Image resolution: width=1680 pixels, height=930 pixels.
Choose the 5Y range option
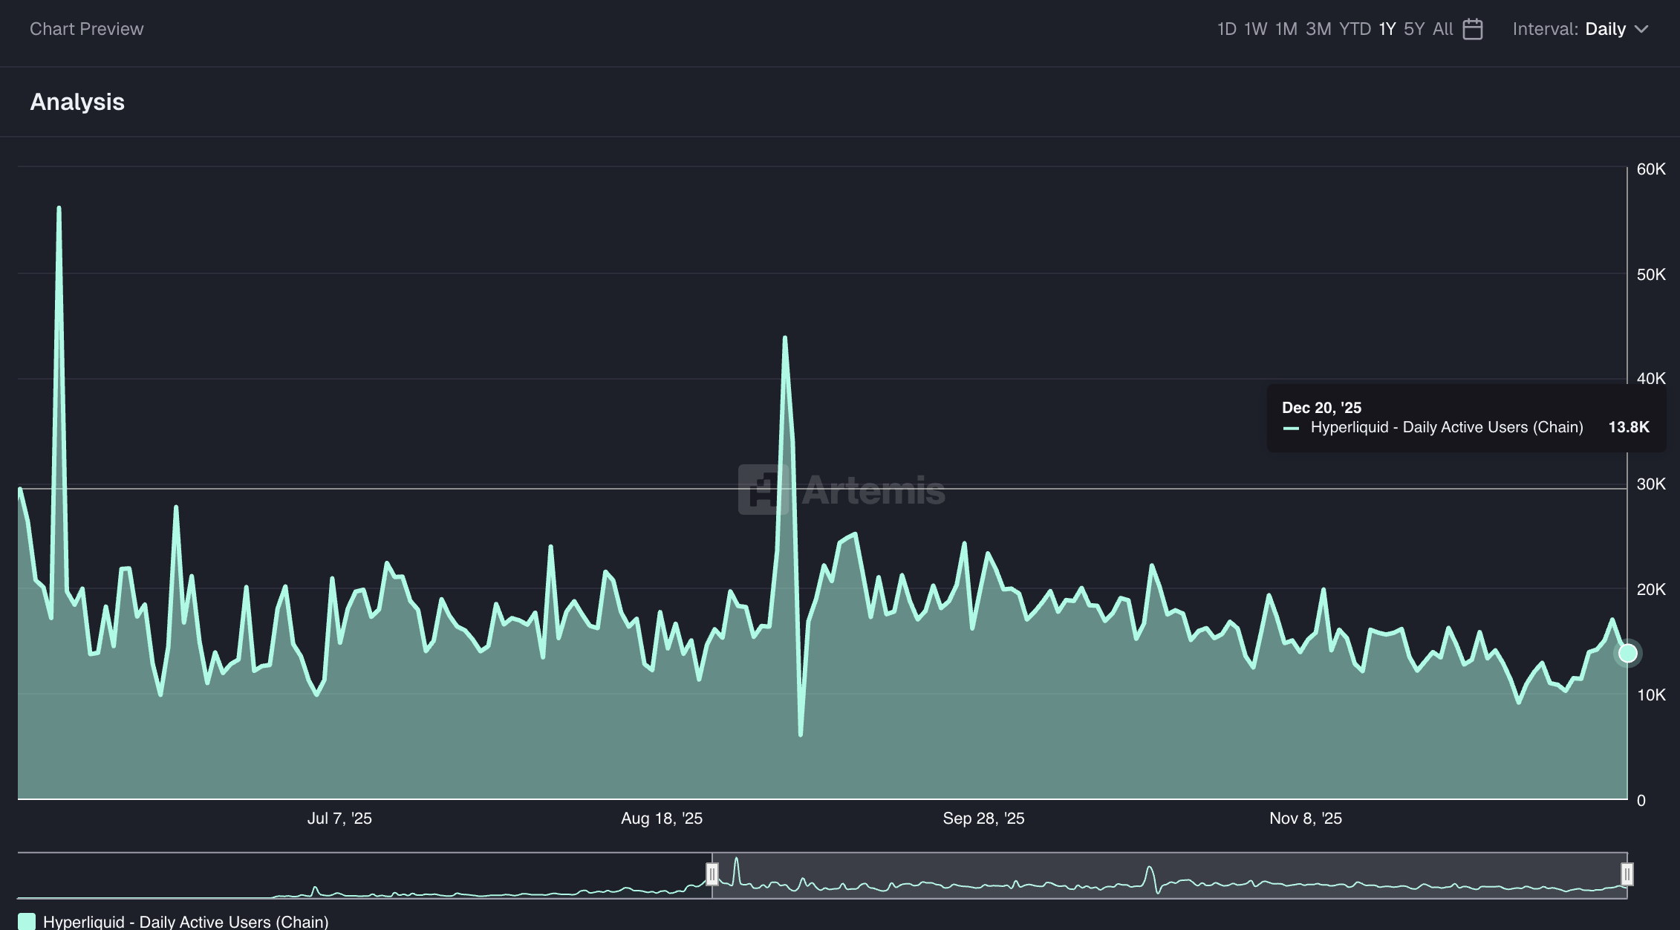tap(1414, 29)
